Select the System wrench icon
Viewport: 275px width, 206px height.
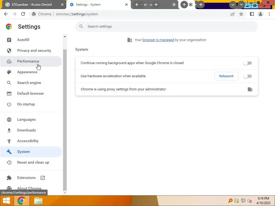click(9, 152)
